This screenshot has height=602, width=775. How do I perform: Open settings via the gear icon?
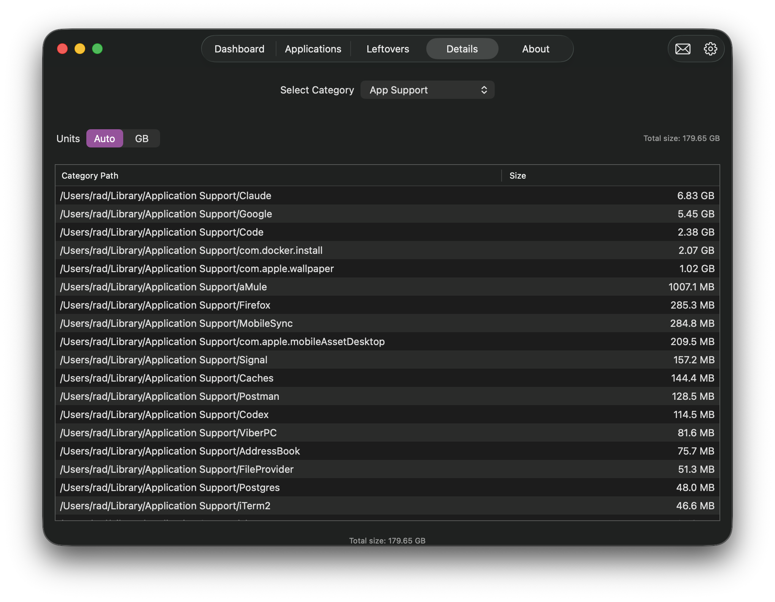click(x=710, y=49)
